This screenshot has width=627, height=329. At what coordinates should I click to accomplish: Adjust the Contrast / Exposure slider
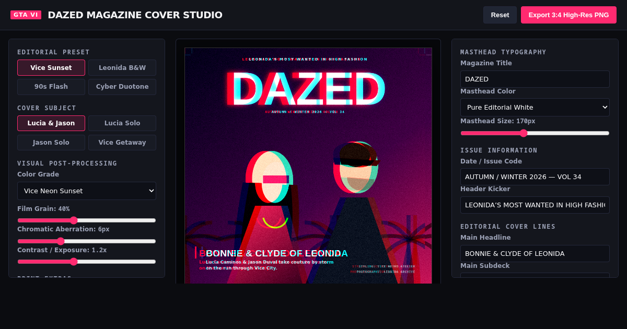87,262
